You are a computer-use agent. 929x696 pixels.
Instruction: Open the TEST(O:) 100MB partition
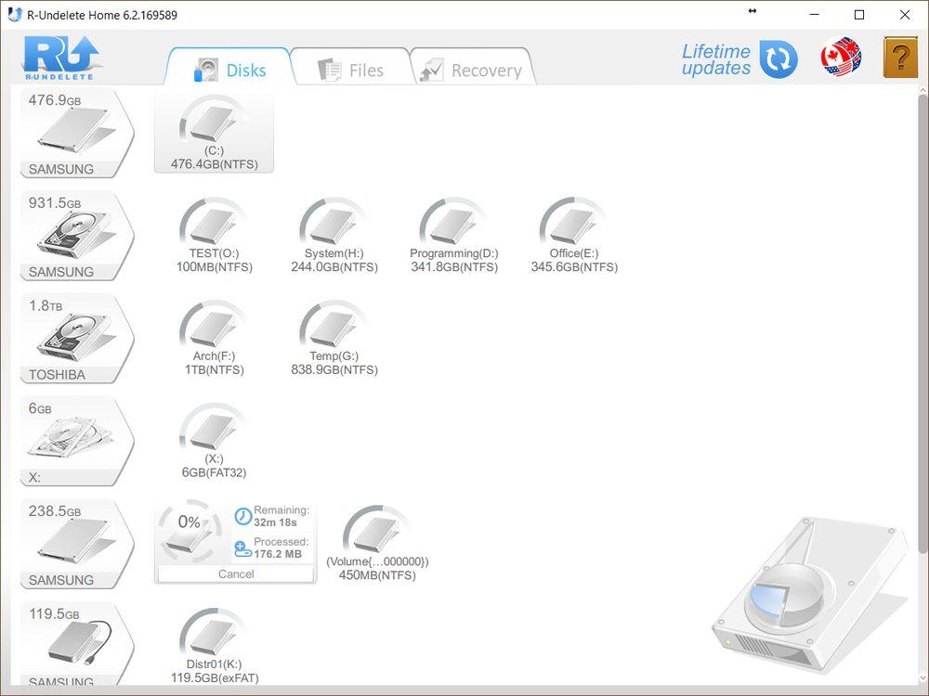(214, 236)
